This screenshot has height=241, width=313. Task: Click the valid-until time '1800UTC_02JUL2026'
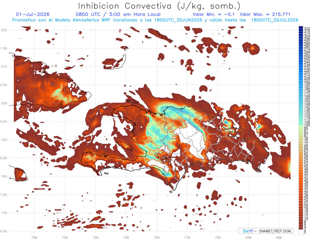pyautogui.click(x=275, y=20)
